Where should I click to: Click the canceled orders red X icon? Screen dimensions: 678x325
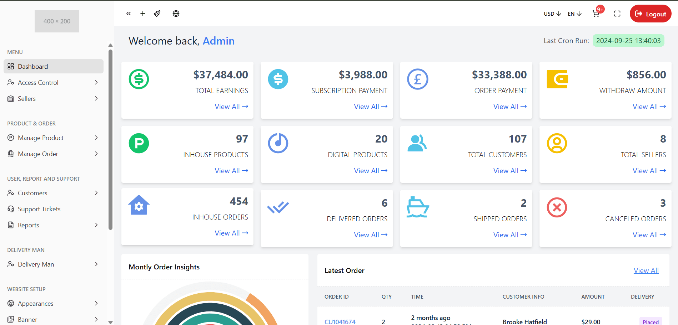[x=557, y=207]
